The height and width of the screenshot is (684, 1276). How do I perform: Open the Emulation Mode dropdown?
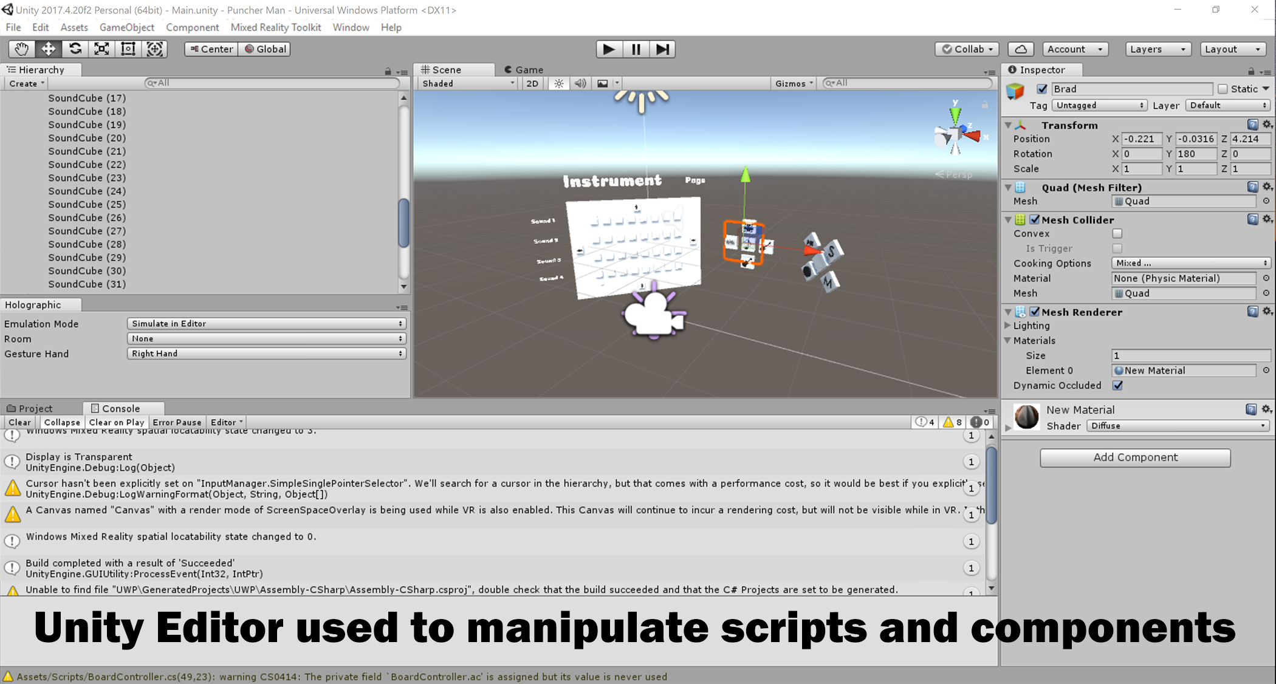[266, 324]
